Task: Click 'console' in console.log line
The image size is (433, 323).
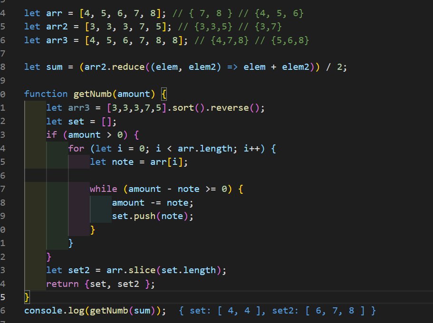Action: pyautogui.click(x=43, y=311)
